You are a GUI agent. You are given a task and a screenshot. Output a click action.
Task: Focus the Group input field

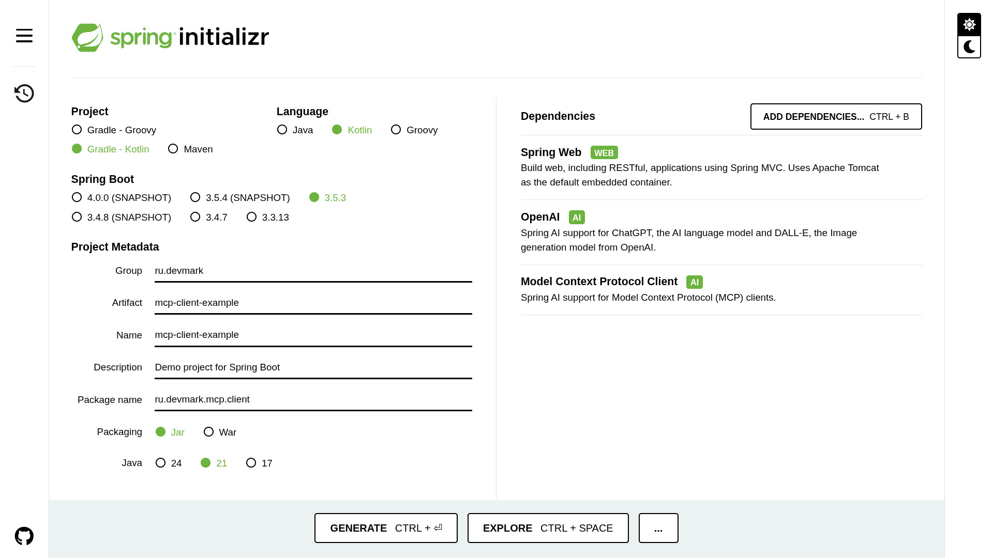pyautogui.click(x=313, y=271)
